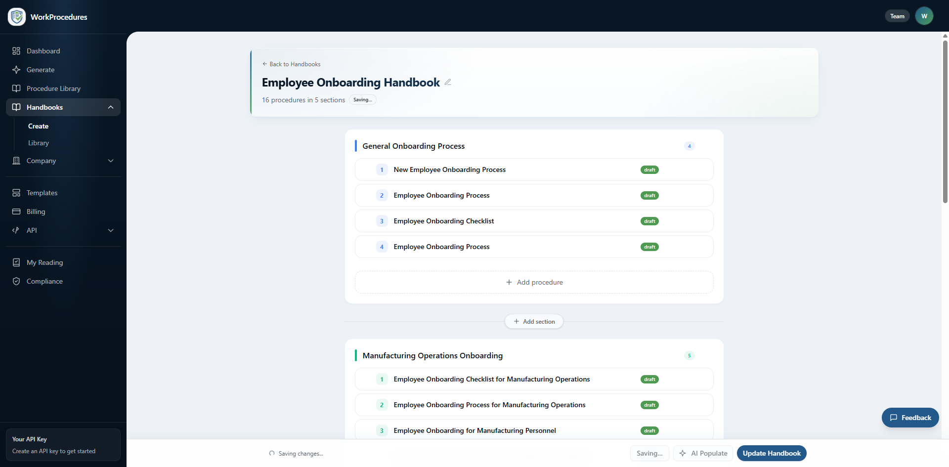The image size is (949, 467).
Task: Click the pencil icon to rename handbook
Action: [x=448, y=82]
